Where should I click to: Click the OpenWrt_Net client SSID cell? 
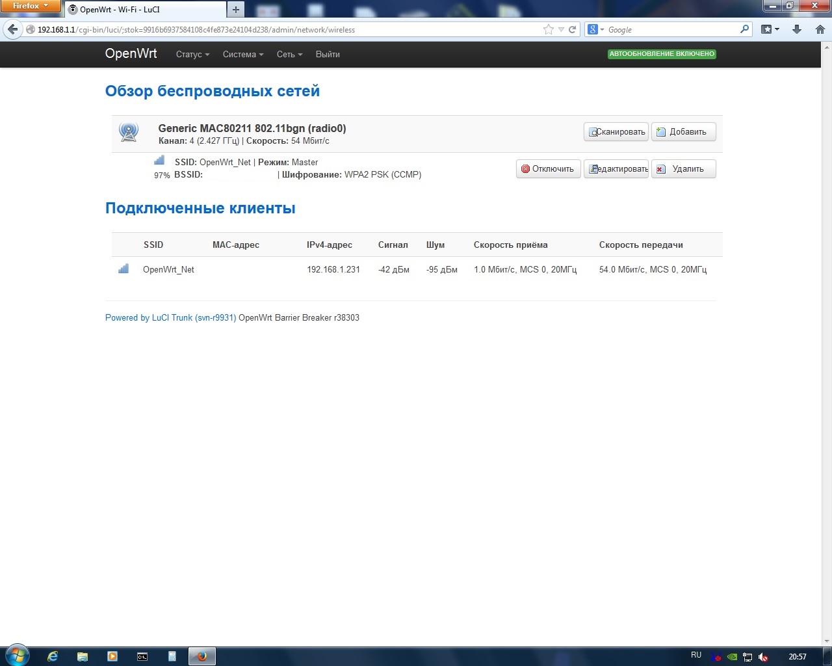click(x=168, y=270)
